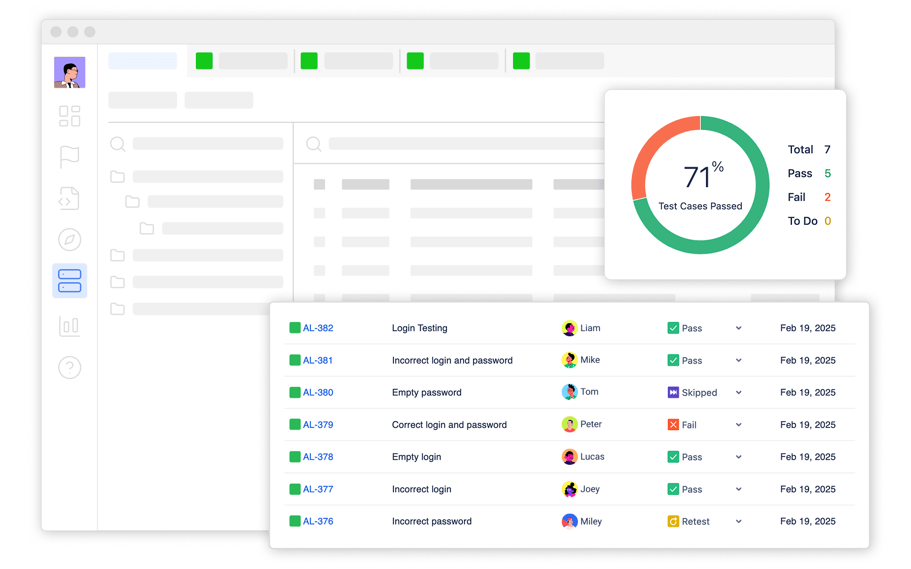
Task: Open the code snippet icon in sidebar
Action: coord(69,199)
